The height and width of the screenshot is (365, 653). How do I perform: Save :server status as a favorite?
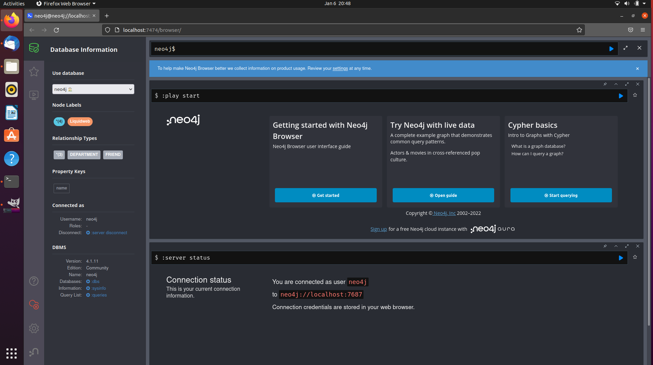(635, 257)
